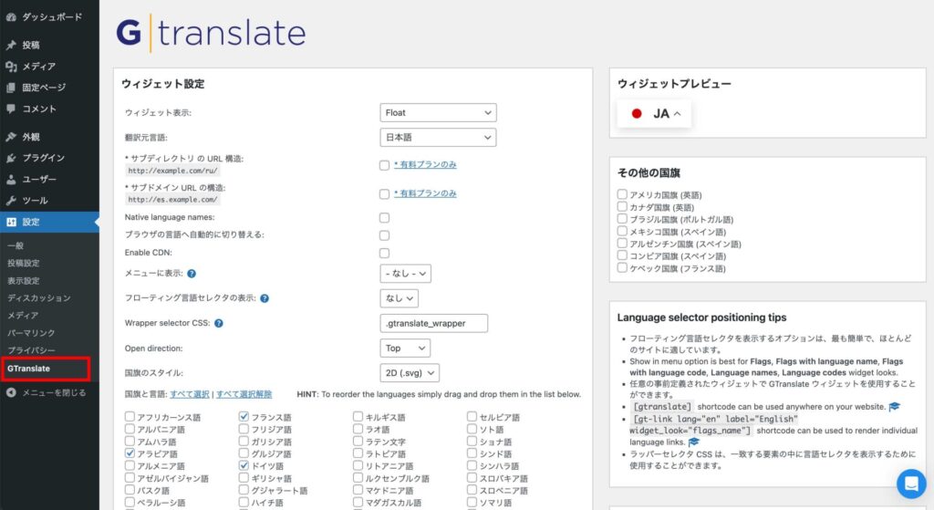Click the Appearance brush icon
Viewport: 934px width, 510px height.
(11, 137)
